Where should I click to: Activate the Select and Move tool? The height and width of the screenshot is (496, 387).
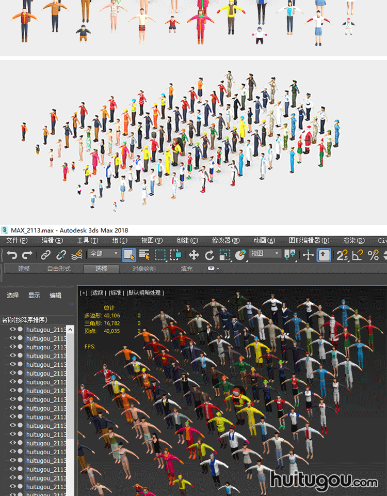pyautogui.click(x=194, y=255)
